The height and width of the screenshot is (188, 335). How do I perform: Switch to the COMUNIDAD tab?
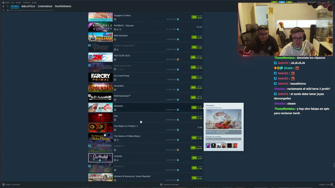click(45, 6)
